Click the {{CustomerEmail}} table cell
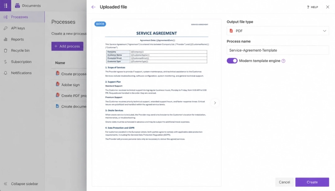This screenshot has width=335, height=191. (169, 58)
